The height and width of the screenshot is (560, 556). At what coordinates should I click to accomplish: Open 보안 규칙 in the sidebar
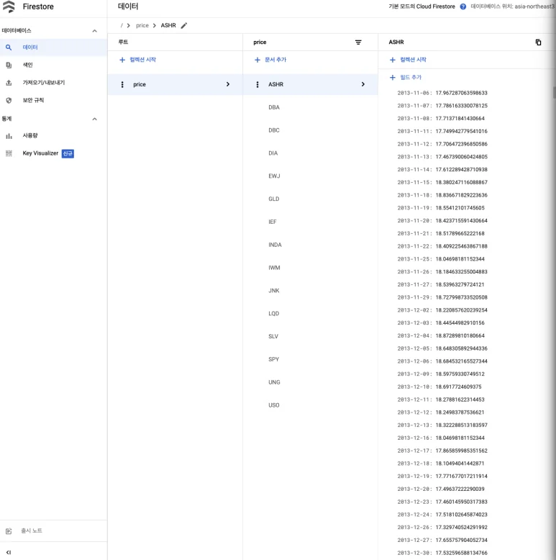[x=33, y=100]
